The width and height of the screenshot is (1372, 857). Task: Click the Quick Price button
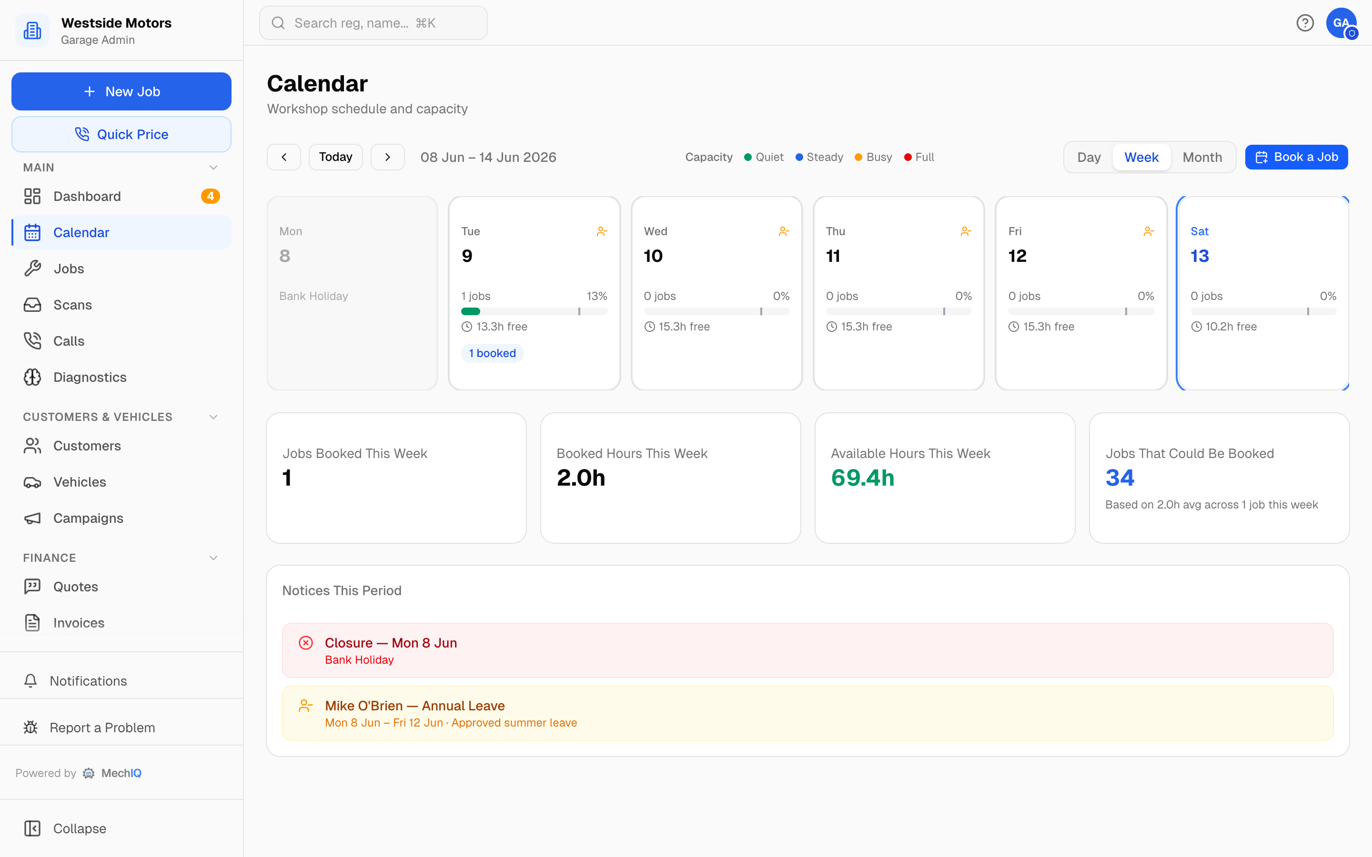pyautogui.click(x=121, y=134)
